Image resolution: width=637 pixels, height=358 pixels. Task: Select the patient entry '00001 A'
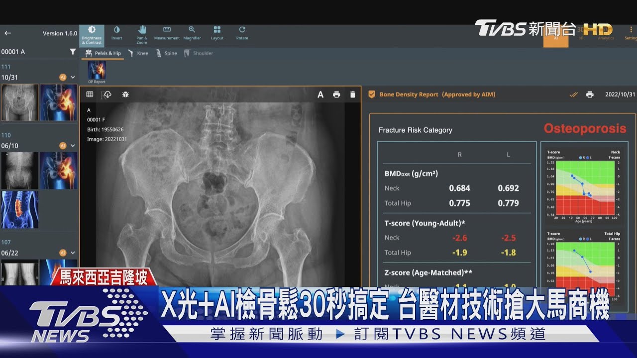coord(13,52)
